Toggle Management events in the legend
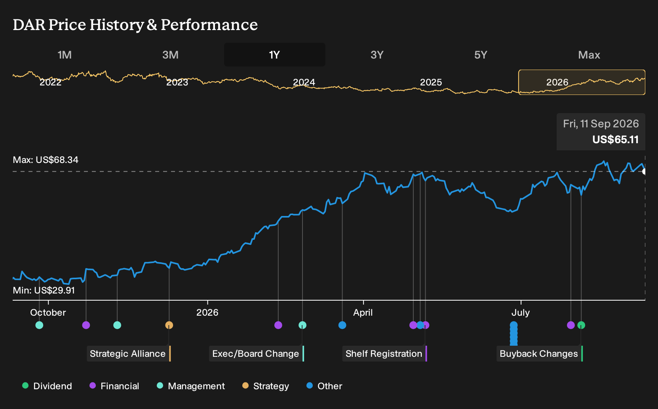658x409 pixels. 191,386
